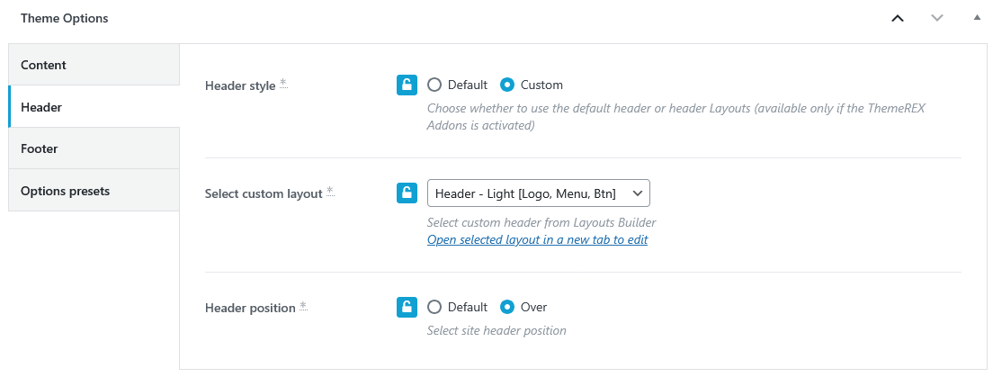The image size is (993, 377).
Task: Open the custom layout dropdown
Action: point(538,193)
